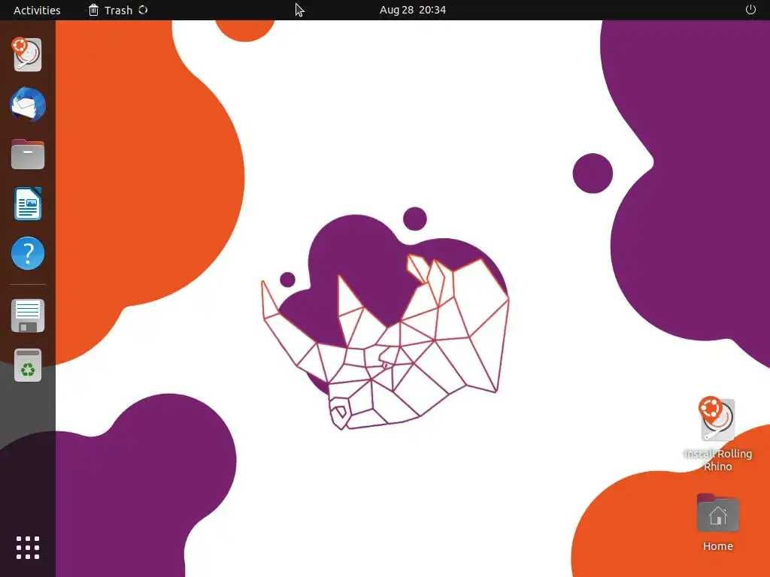Open the floppy disk drive dock icon
The height and width of the screenshot is (577, 770).
pyautogui.click(x=28, y=316)
